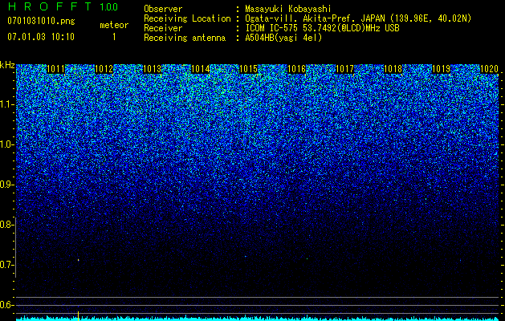
Task: Click Ogata-vill. Akita-Pref. JAPAN location text
Action: point(358,18)
